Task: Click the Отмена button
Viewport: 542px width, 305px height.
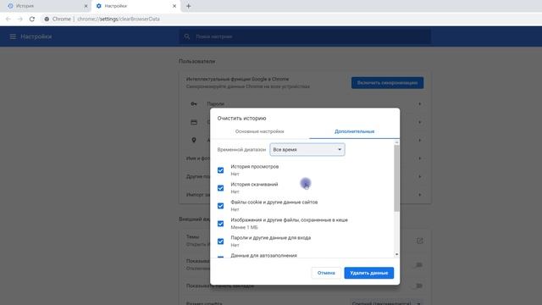Action: tap(326, 273)
